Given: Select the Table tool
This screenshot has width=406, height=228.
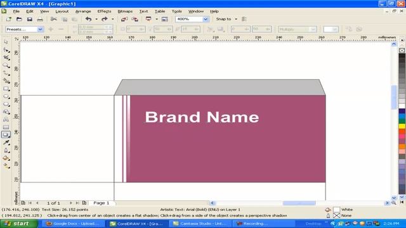Looking at the screenshot, I should [x=6, y=127].
